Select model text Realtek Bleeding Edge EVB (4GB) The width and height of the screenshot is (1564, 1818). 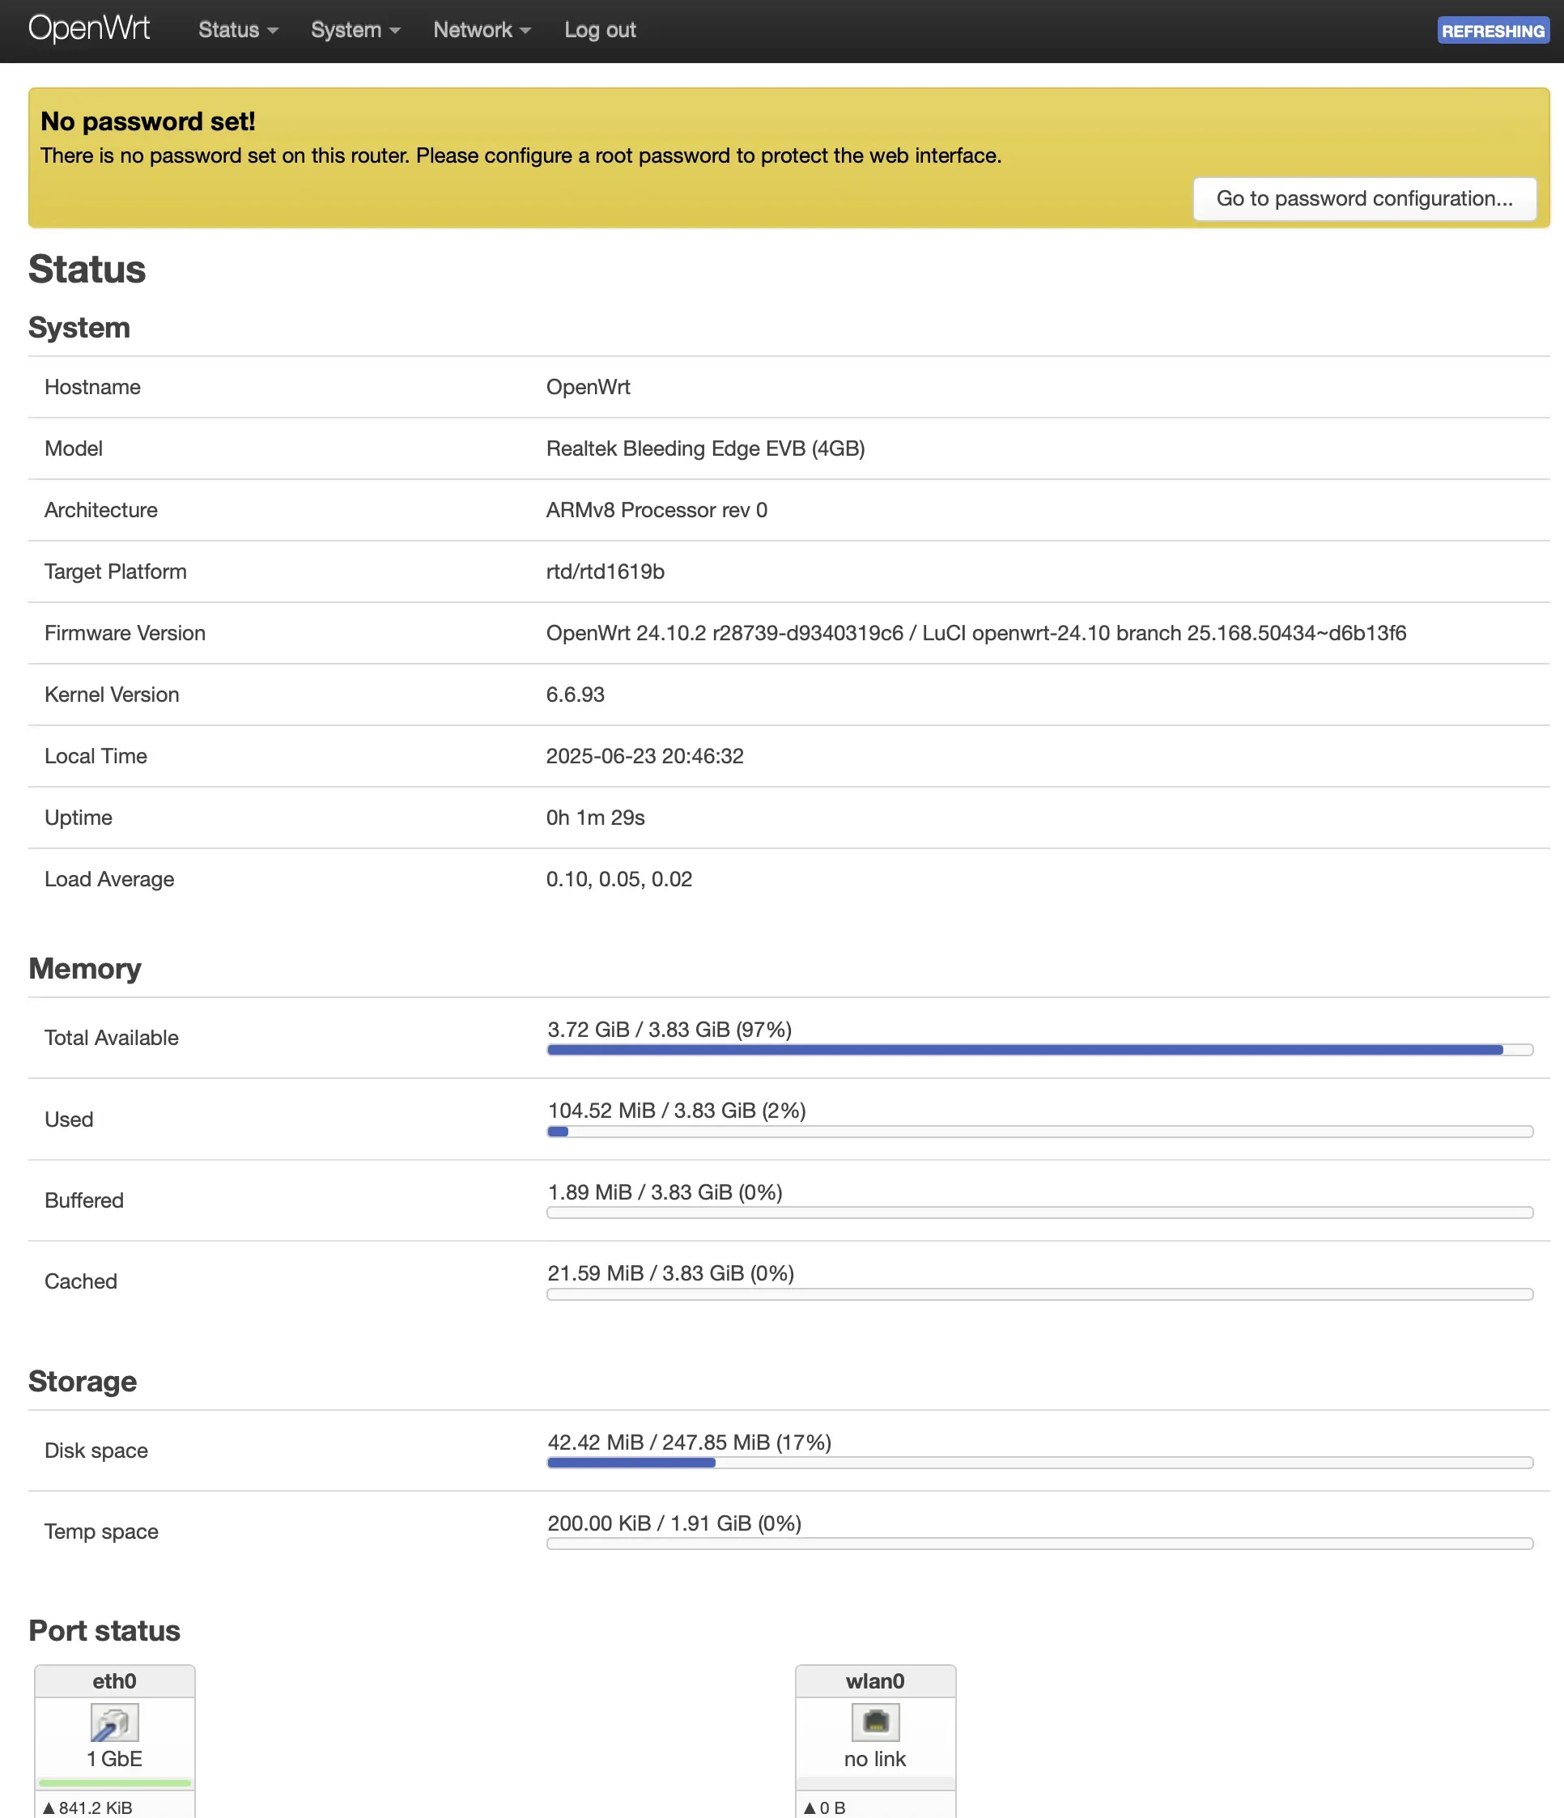(706, 448)
